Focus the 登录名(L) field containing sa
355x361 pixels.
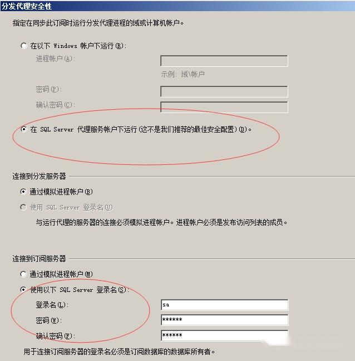click(x=224, y=305)
